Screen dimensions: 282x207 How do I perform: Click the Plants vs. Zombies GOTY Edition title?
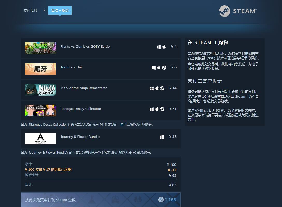click(x=86, y=47)
